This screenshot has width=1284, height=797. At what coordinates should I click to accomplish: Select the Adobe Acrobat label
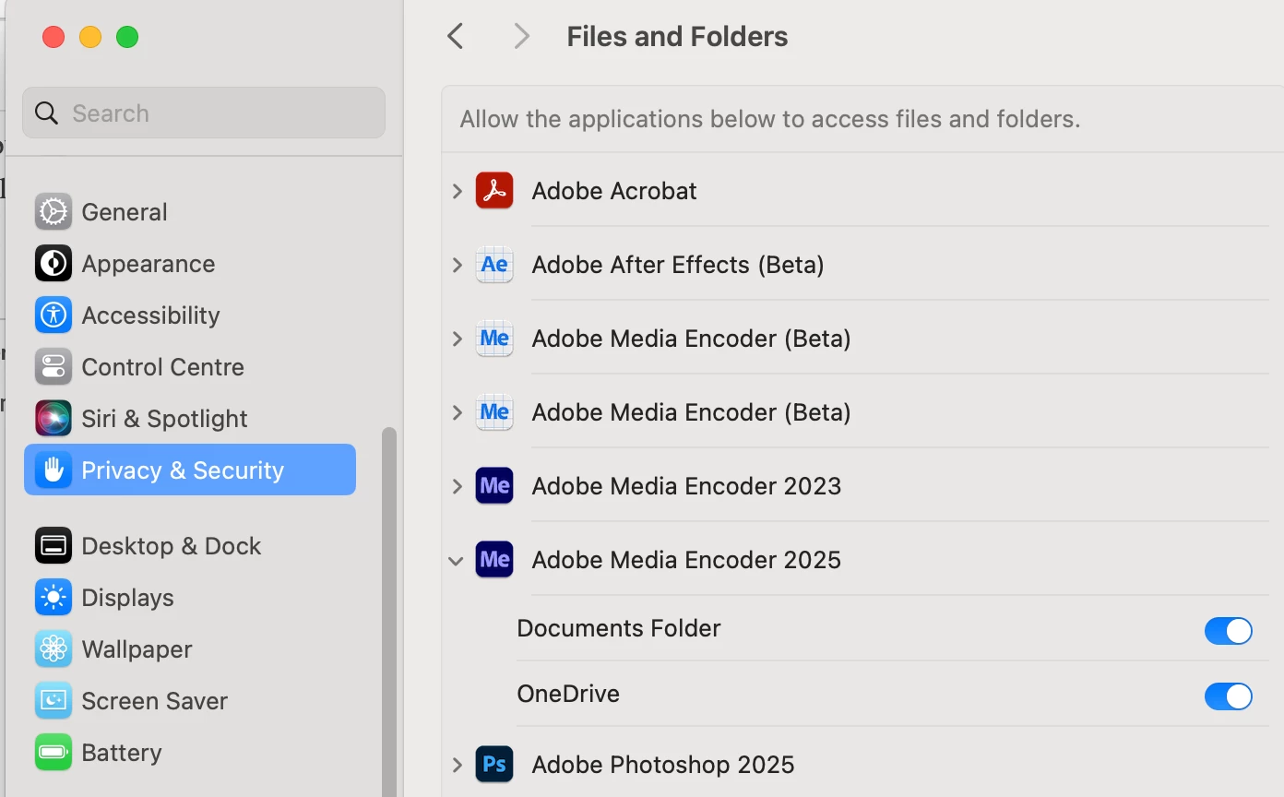coord(614,191)
